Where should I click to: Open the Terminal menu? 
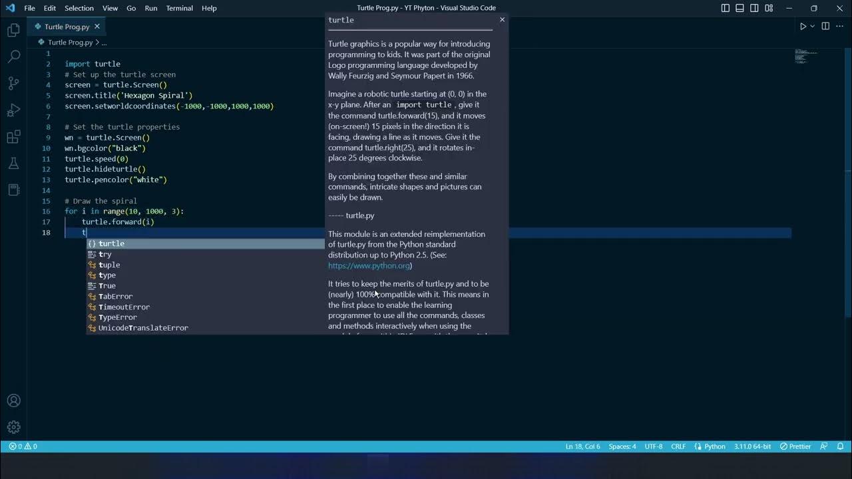[x=179, y=8]
